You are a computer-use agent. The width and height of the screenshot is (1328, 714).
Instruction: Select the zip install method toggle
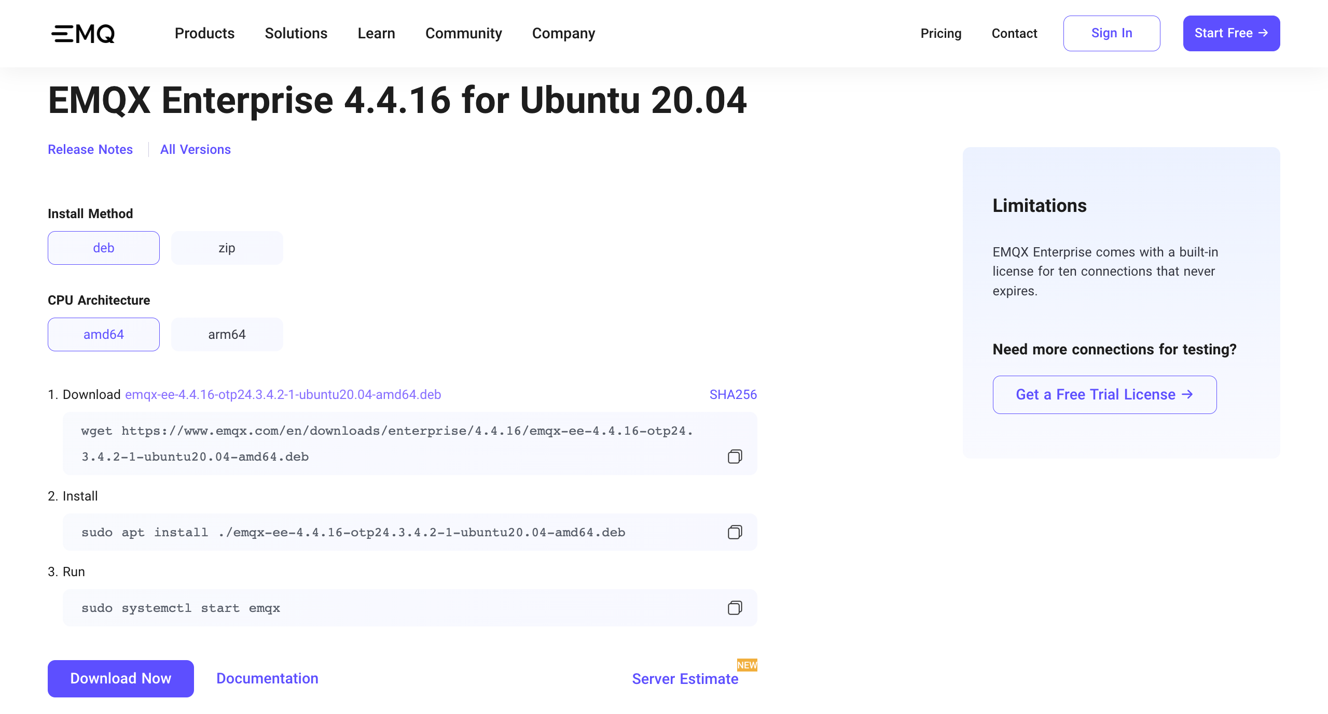pos(227,247)
